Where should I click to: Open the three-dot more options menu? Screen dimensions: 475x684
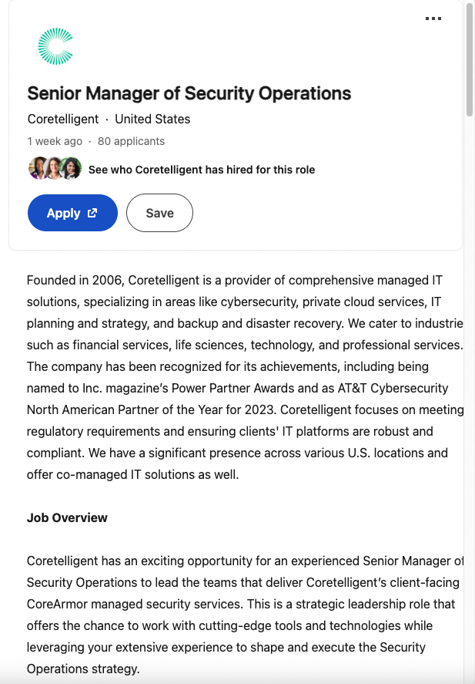(433, 19)
